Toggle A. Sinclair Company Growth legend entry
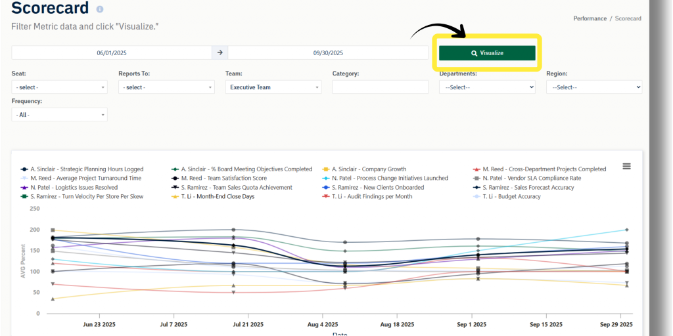The height and width of the screenshot is (336, 673). click(364, 169)
